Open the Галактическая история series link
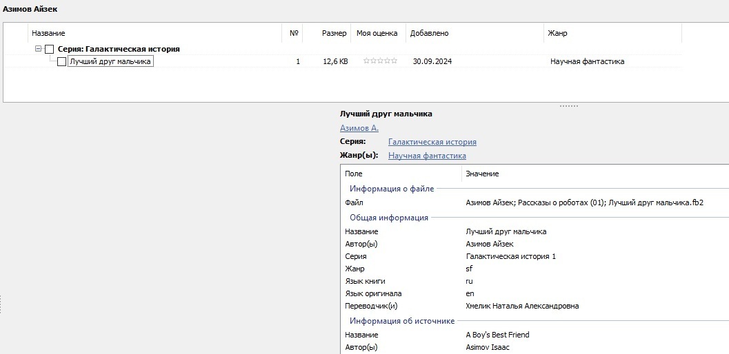This screenshot has width=729, height=354. (x=432, y=142)
